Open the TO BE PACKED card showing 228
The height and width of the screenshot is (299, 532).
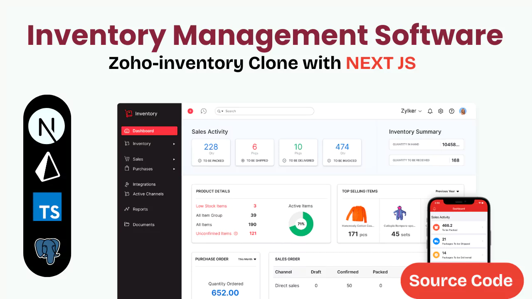pos(211,152)
